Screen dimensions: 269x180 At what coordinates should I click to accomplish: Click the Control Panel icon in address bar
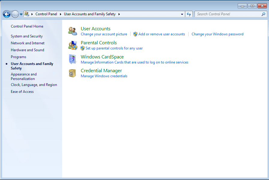pos(27,14)
